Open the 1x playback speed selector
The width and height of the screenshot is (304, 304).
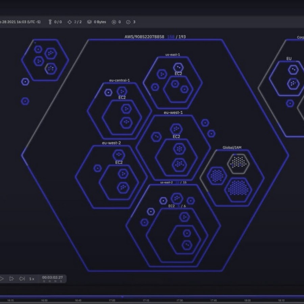(32, 279)
